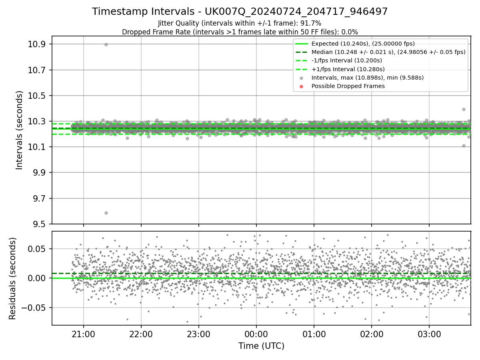Click legend entry Expected (10.240s)
This screenshot has width=480, height=360.
[363, 44]
